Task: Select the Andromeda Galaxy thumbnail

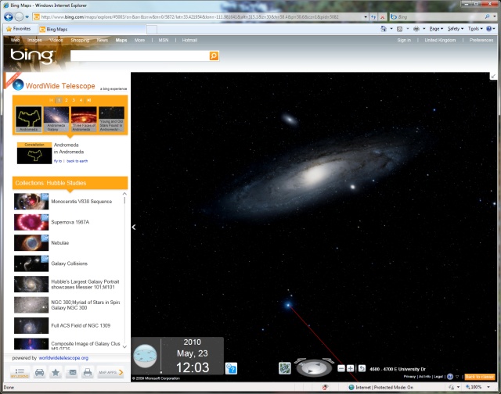Action: click(x=56, y=119)
